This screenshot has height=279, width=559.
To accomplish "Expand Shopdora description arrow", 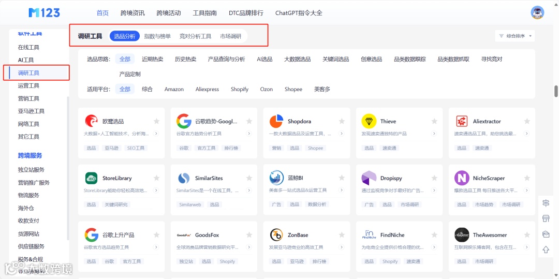I will [341, 134].
